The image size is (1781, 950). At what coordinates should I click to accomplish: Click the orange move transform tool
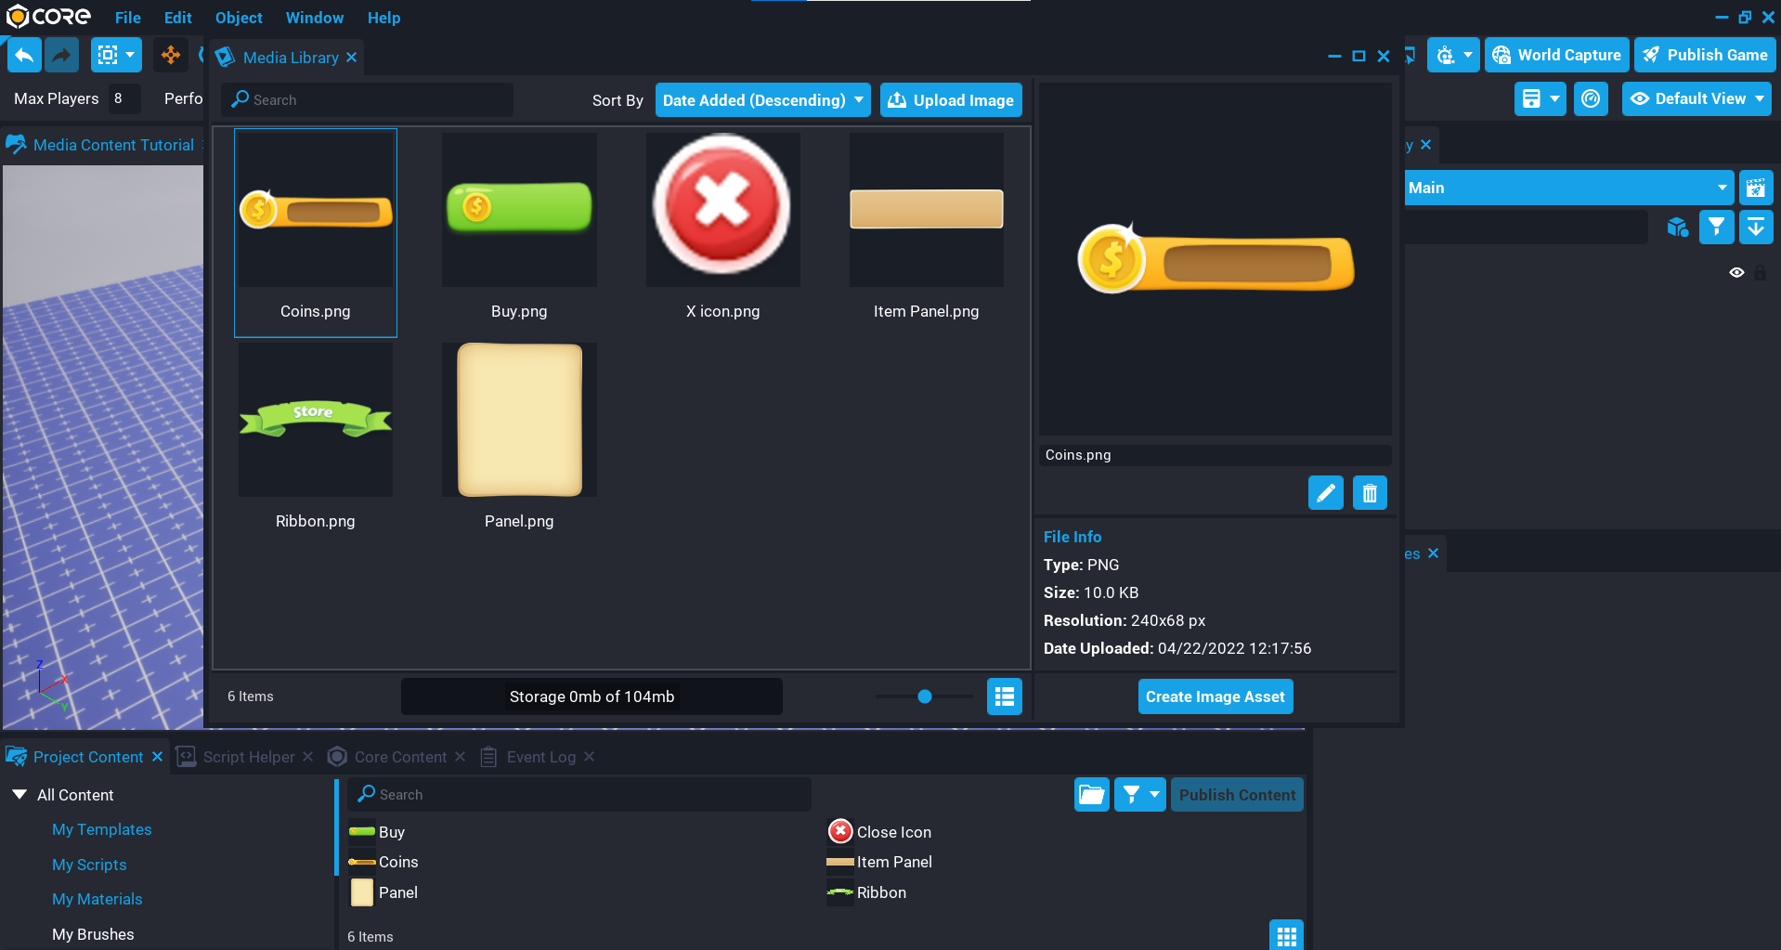171,56
